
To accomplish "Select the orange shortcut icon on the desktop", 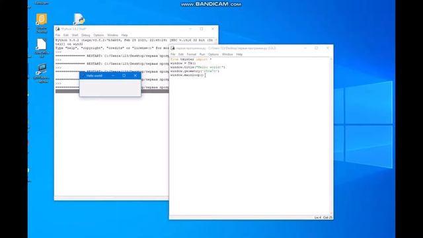I will tap(41, 19).
